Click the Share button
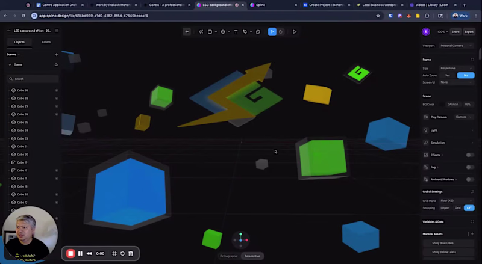 click(x=455, y=32)
